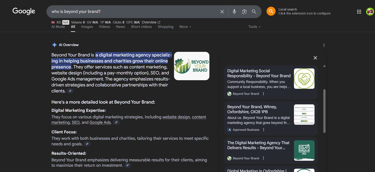Viewport: 375px width, 172px height.
Task: Expand the Tools dropdown
Action: (x=254, y=27)
